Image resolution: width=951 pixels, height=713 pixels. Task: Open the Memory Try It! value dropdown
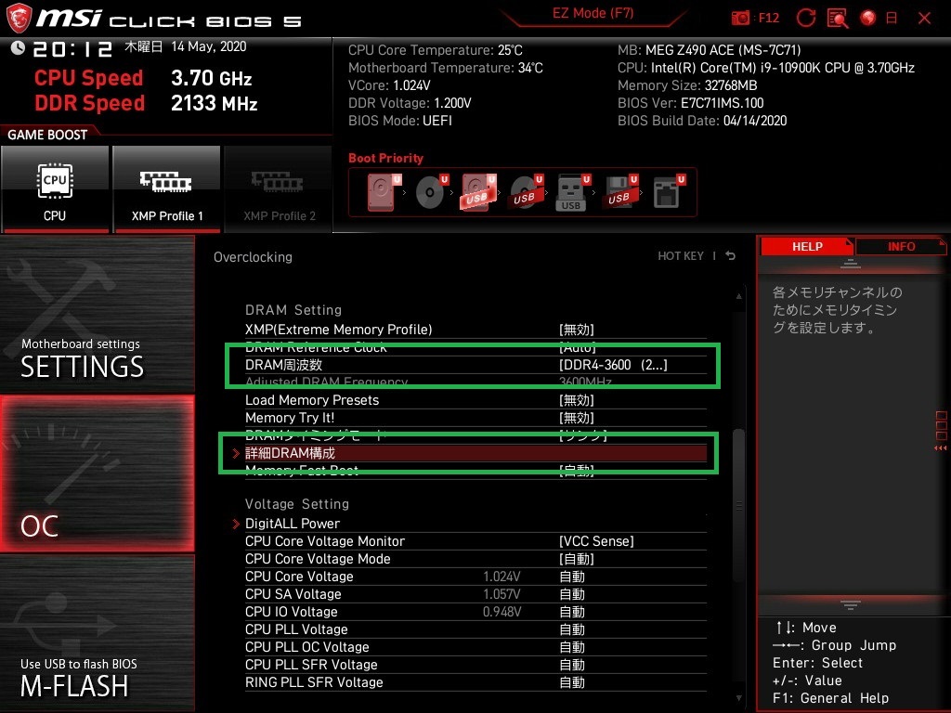pos(576,418)
